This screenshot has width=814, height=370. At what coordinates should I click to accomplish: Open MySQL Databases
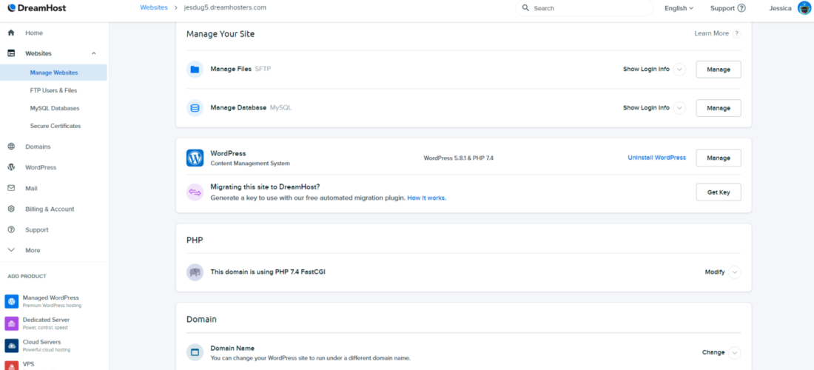[55, 108]
